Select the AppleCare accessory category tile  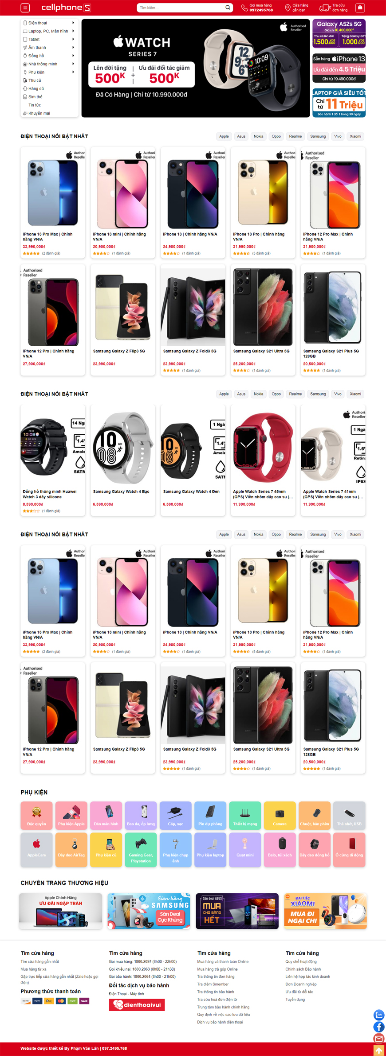click(x=36, y=849)
